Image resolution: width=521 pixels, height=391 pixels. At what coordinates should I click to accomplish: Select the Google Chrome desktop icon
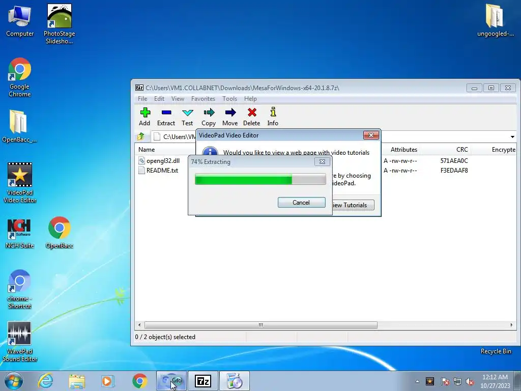tap(20, 77)
